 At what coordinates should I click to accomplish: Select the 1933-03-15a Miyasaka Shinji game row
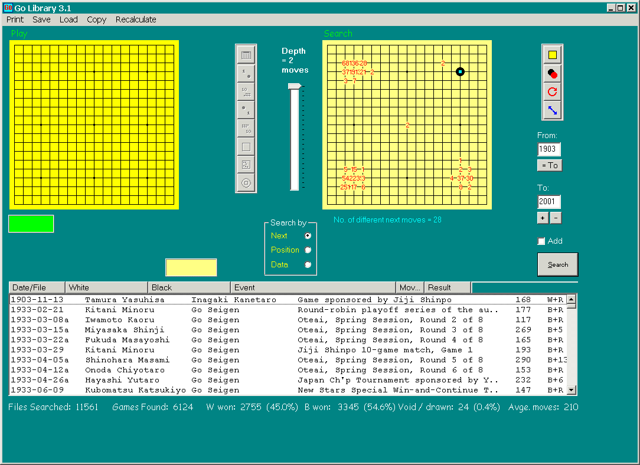[288, 330]
